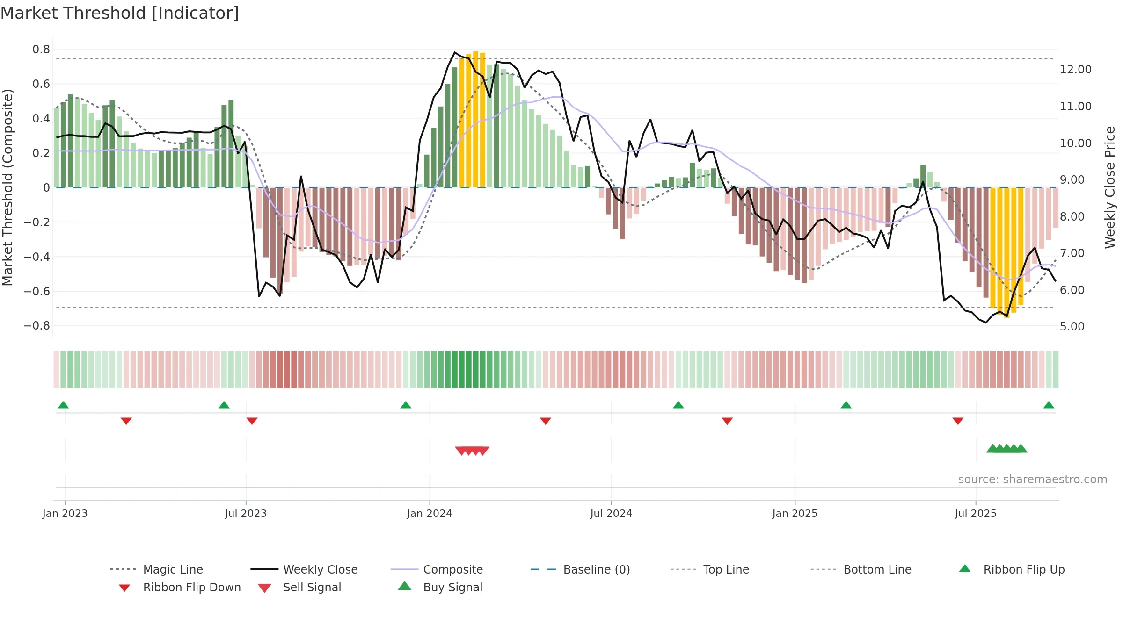Click the 5.00 right axis price label
Screen dimensions: 1123x631
coord(1072,327)
